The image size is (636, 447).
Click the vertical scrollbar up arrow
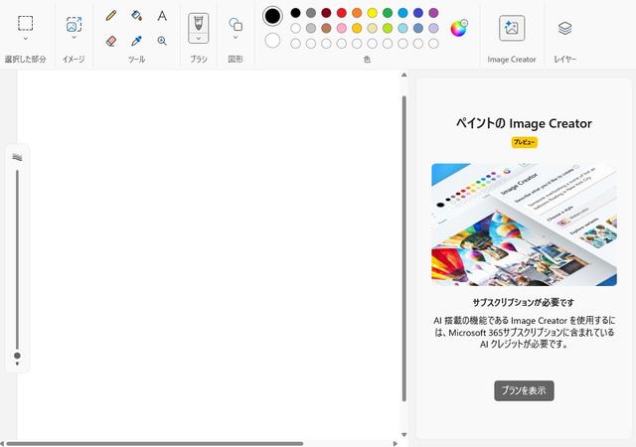coord(404,74)
